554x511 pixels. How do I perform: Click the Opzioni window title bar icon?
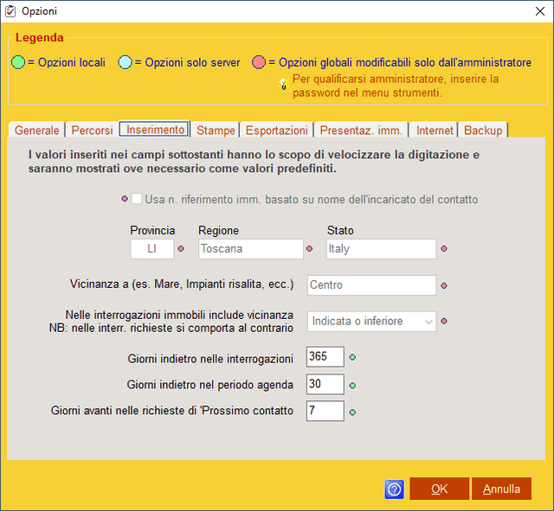pos(10,10)
